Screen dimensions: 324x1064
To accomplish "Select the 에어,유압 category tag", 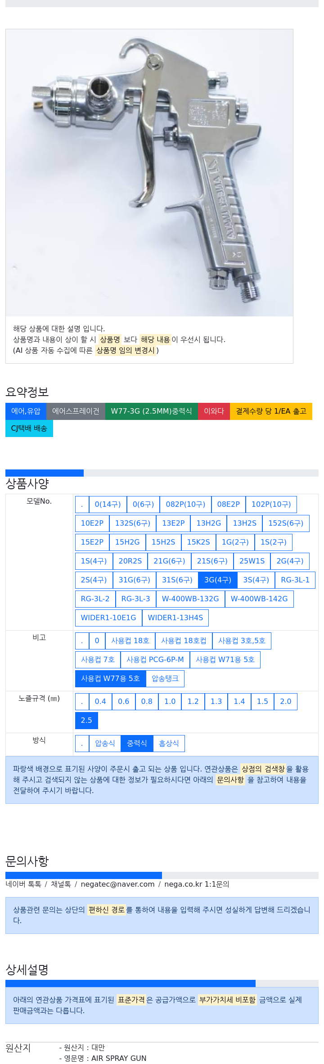I will [26, 411].
